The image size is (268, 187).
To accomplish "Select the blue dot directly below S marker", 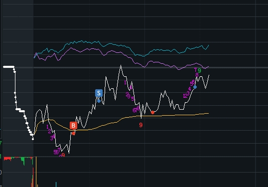I will 99,101.
